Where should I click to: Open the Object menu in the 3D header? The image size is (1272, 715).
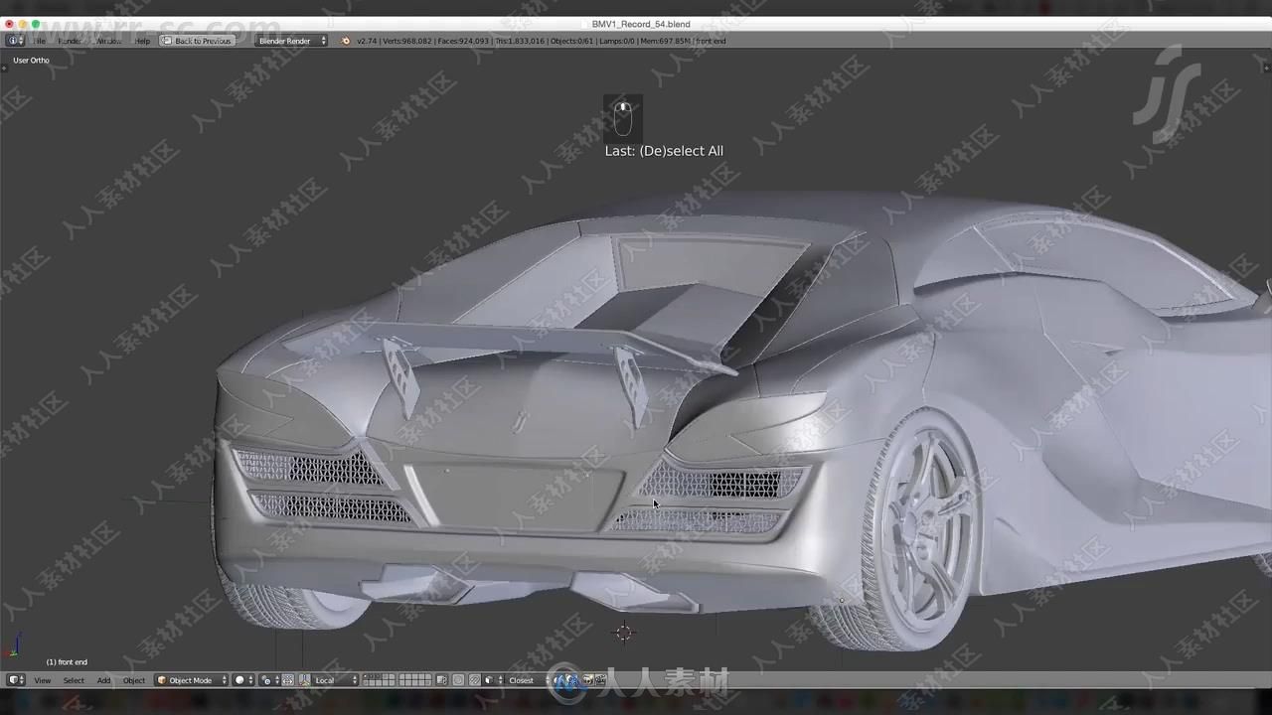pos(134,680)
